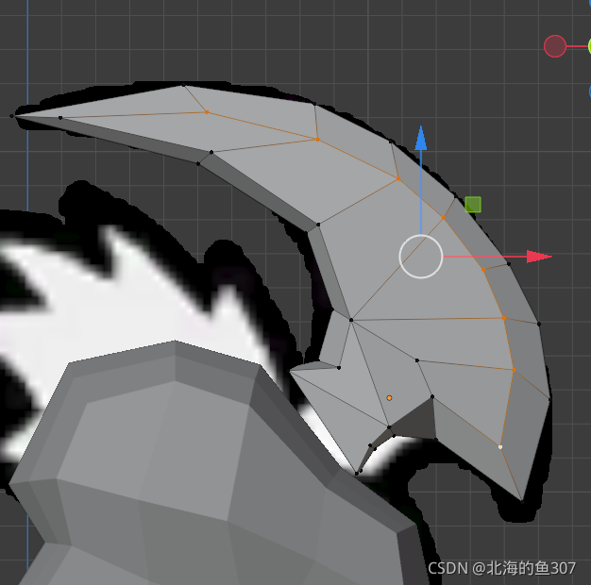Select the white active vertex on the horn mesh
The width and height of the screenshot is (591, 585).
(x=500, y=447)
